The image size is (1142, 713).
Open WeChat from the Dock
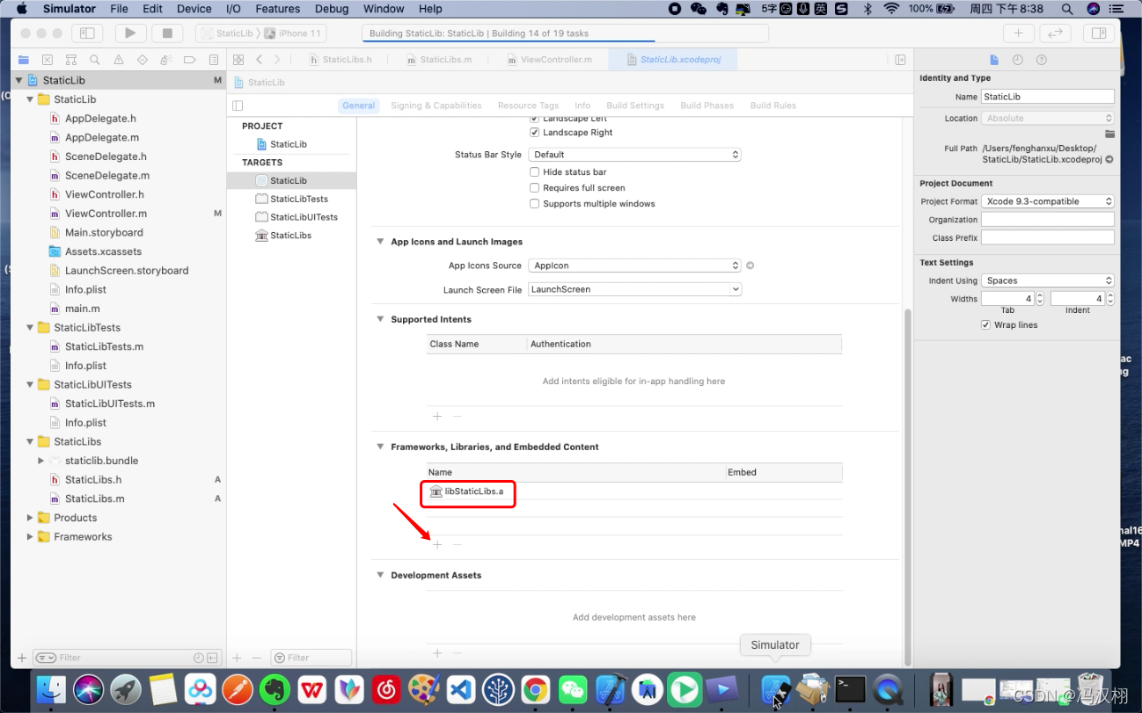573,689
